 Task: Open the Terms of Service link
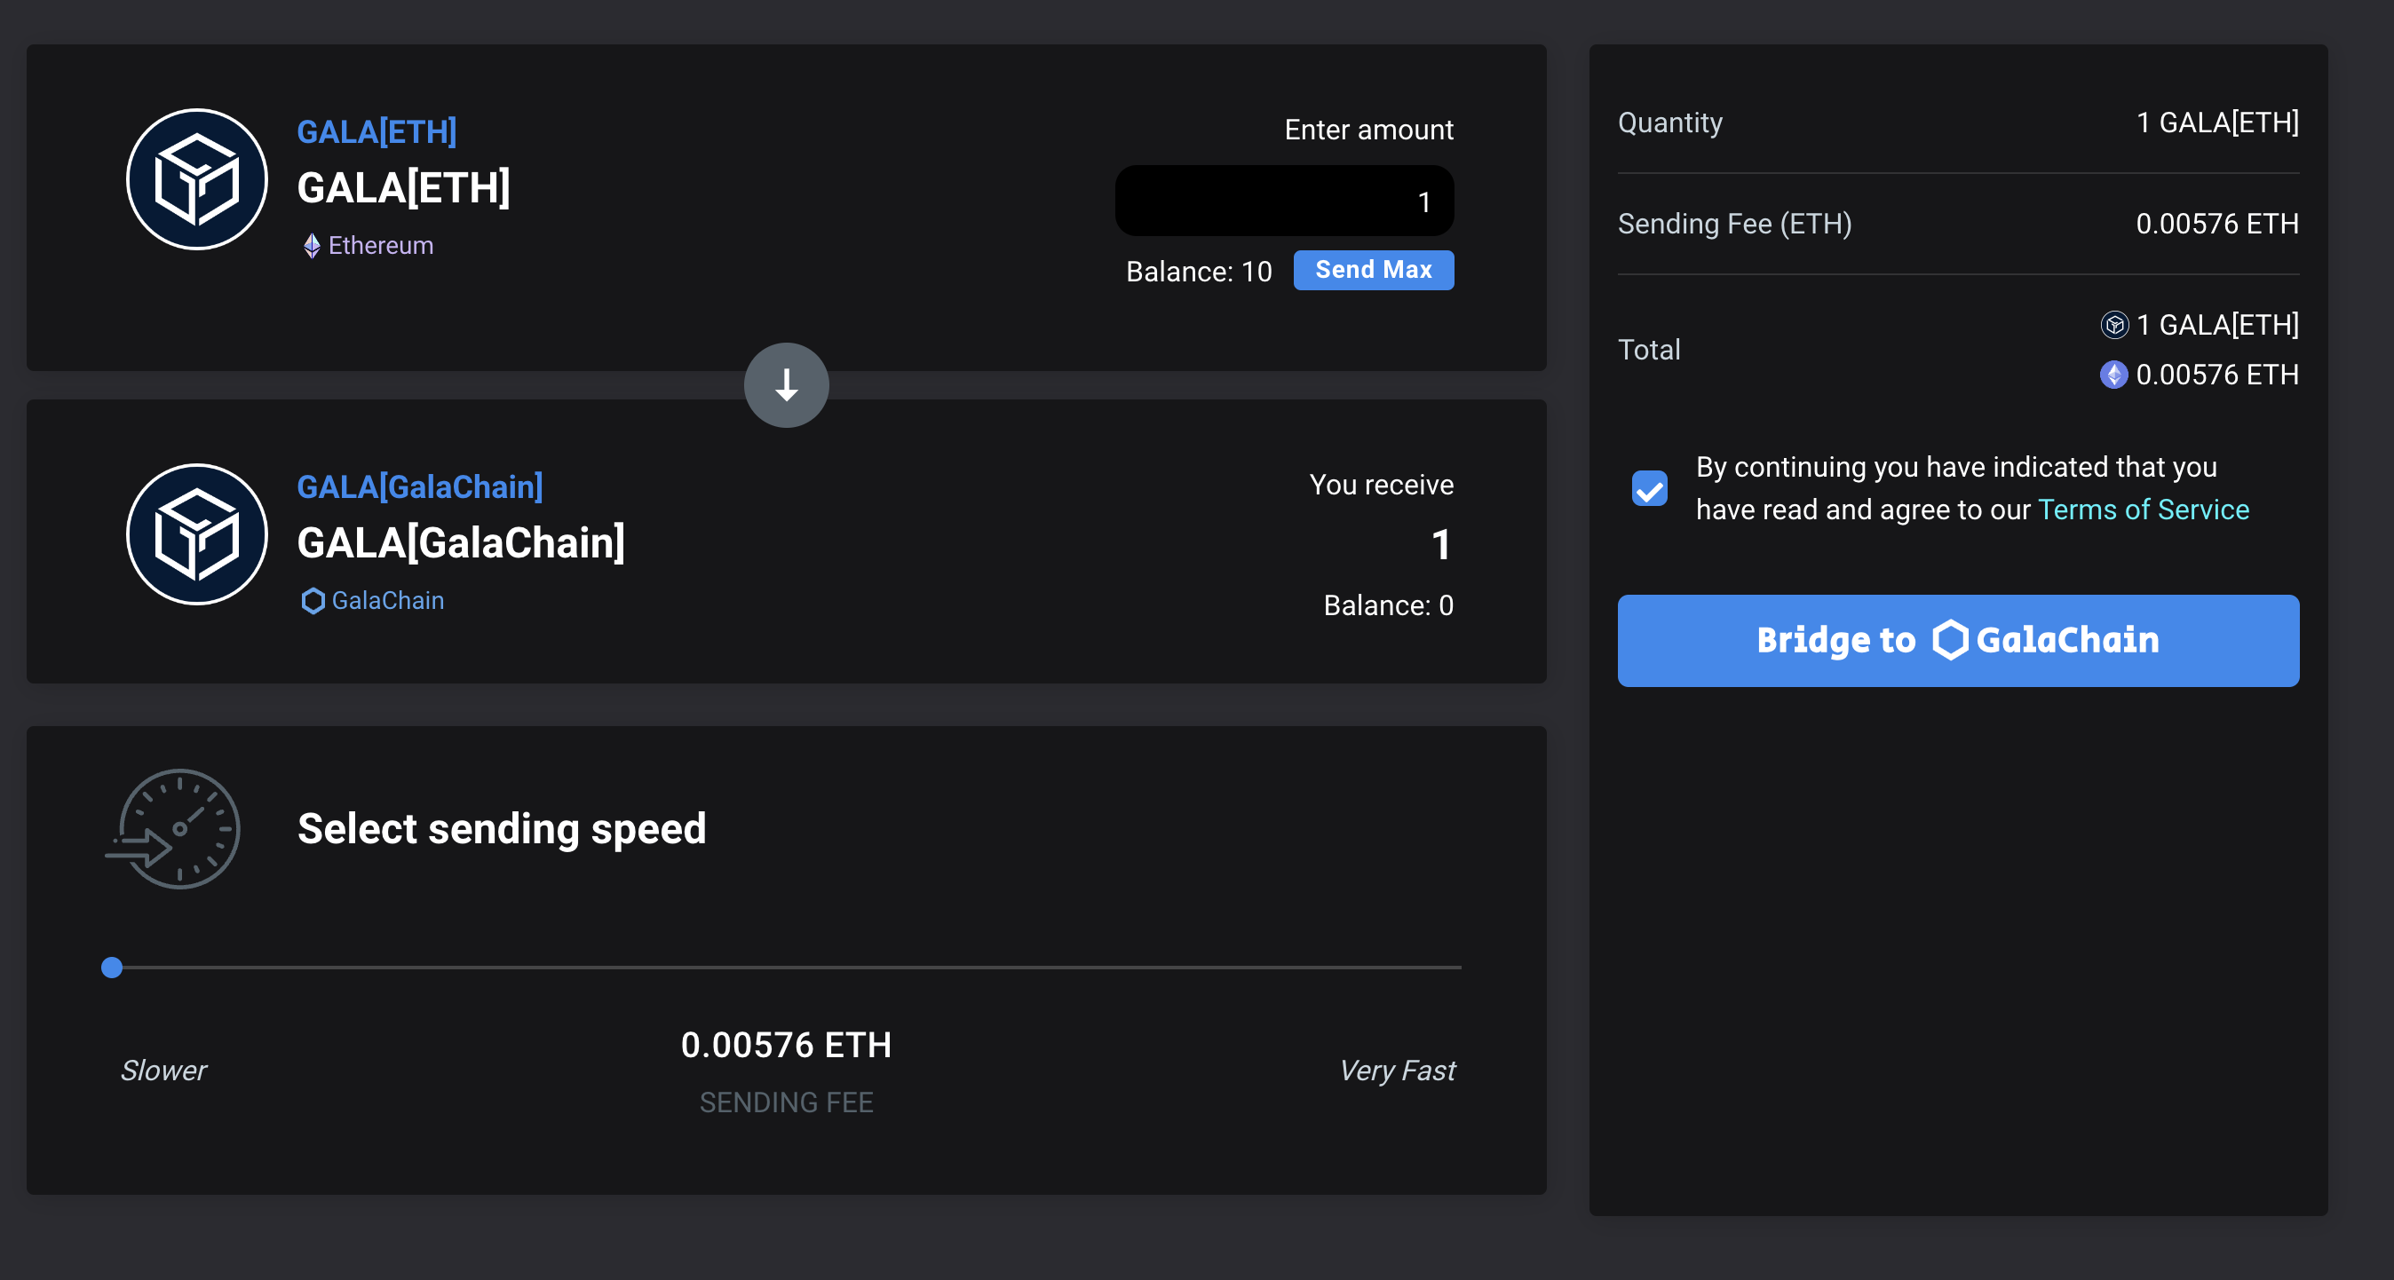(x=2143, y=510)
